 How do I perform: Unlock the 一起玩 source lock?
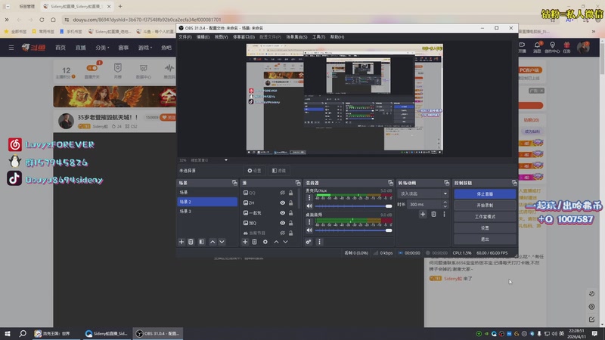click(x=291, y=213)
